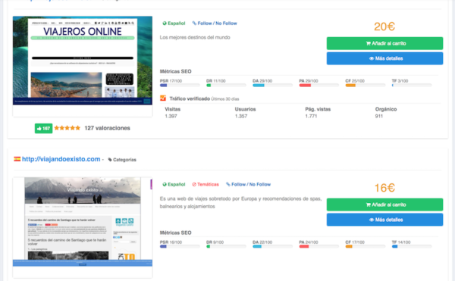This screenshot has width=455, height=281.
Task: Open the http://viajandoexisto.com link
Action: coord(61,159)
